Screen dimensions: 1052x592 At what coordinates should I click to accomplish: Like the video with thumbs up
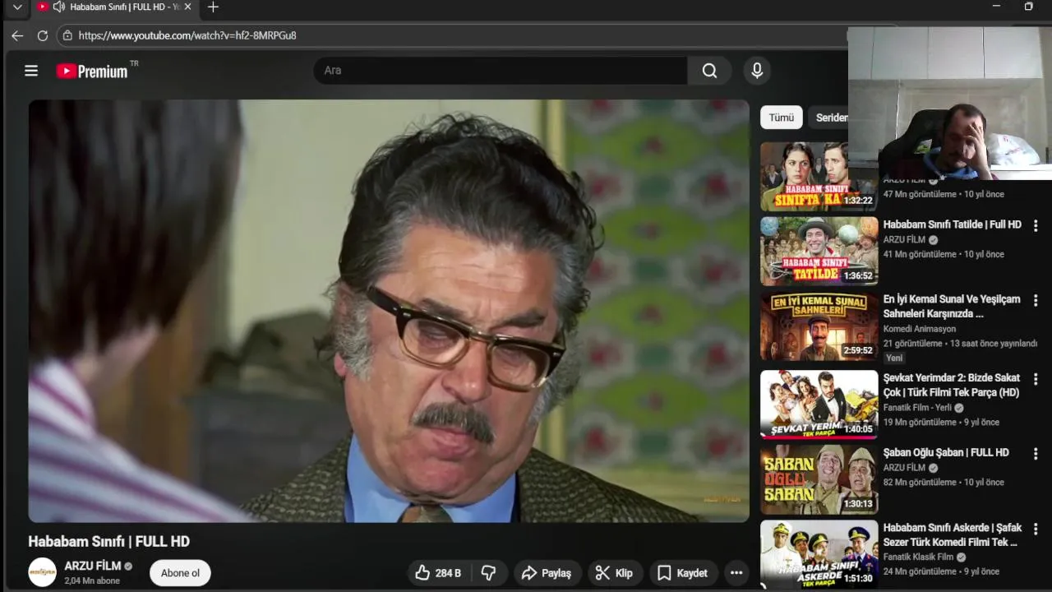438,573
